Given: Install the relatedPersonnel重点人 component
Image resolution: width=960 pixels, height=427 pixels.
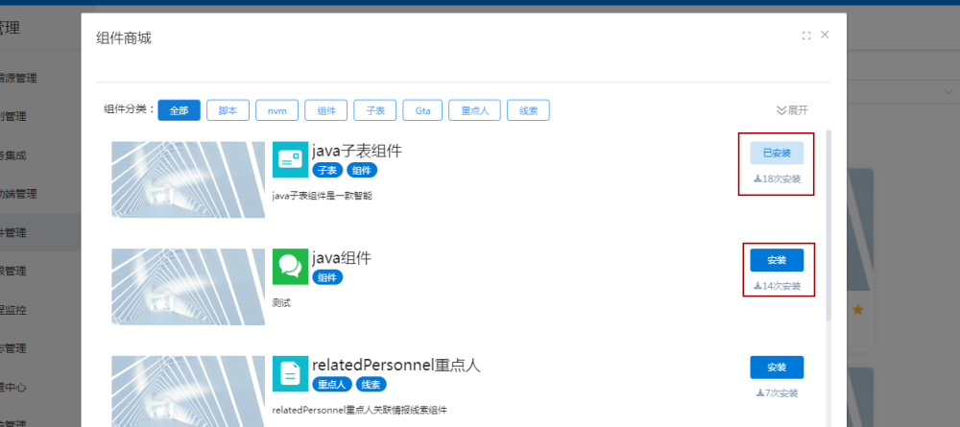Looking at the screenshot, I should (777, 368).
